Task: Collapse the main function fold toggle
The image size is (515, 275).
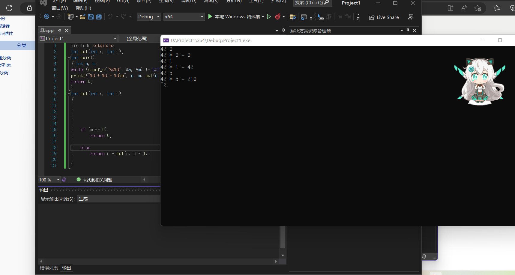Action: tap(68, 58)
